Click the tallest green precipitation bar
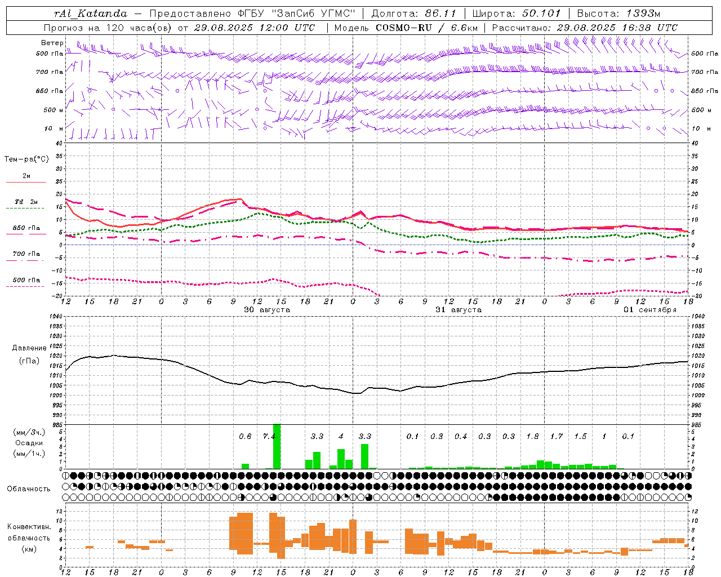 pos(277,446)
